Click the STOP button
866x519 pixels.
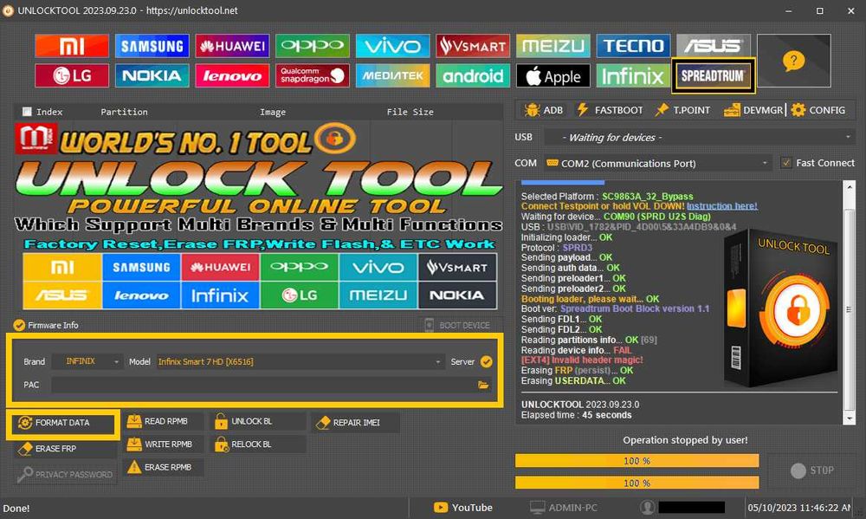tap(812, 470)
